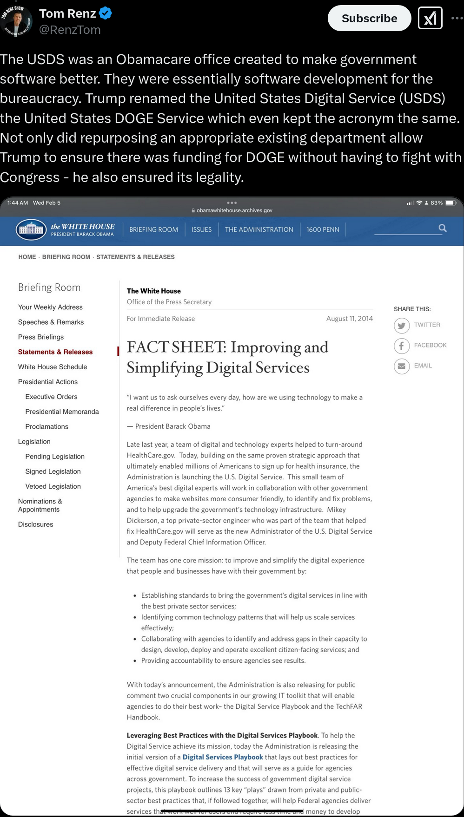Open THE ADMINISTRATION nav menu
464x817 pixels.
[259, 229]
